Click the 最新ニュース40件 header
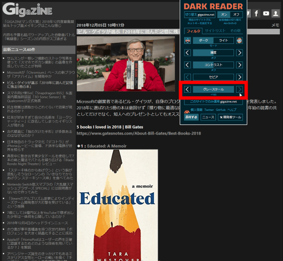 (38, 50)
